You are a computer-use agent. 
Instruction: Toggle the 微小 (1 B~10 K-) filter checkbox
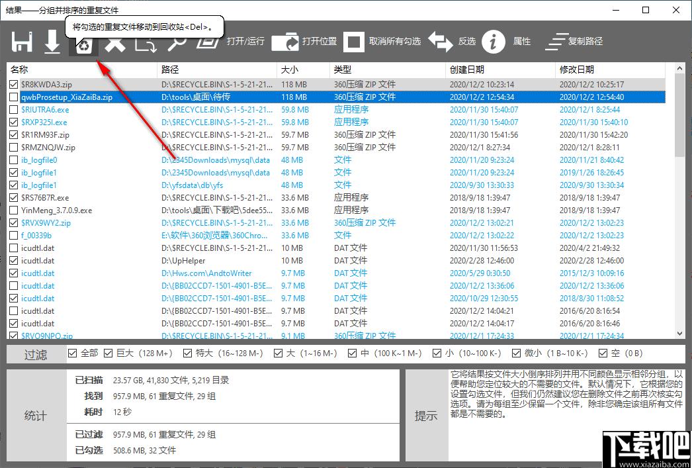point(516,353)
